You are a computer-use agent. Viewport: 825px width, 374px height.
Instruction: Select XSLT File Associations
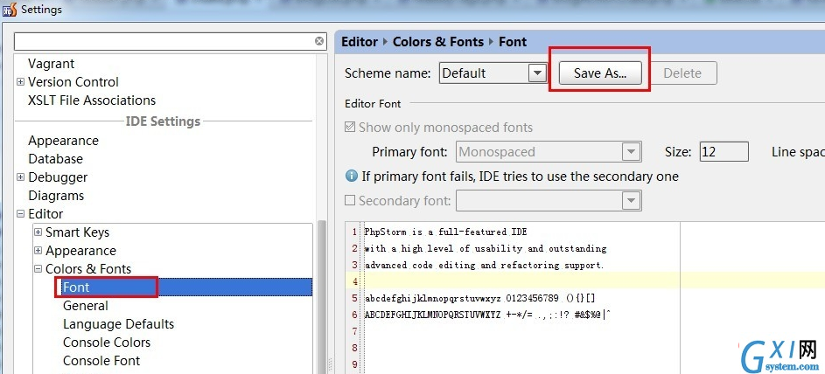coord(92,100)
